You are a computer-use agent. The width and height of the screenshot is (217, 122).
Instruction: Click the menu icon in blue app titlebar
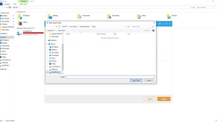(x=160, y=24)
